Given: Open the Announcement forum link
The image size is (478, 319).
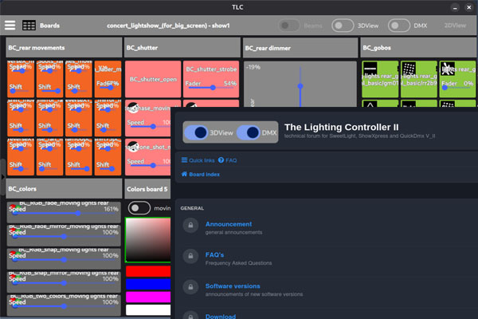Looking at the screenshot, I should 228,224.
